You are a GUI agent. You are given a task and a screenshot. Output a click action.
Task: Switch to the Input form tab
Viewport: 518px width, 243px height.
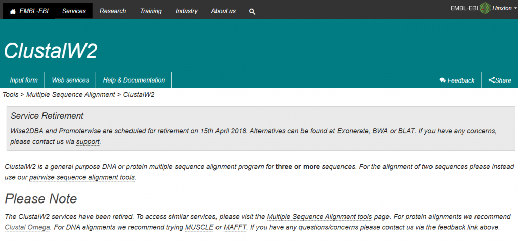click(24, 80)
